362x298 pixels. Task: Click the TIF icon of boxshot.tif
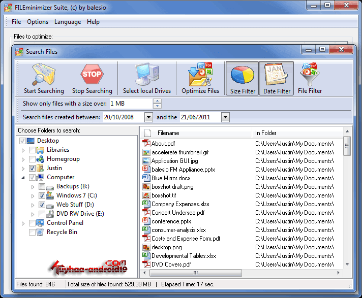(146, 195)
